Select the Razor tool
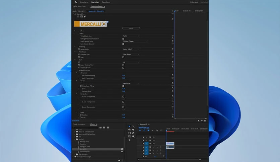The image size is (280, 162). [x=133, y=130]
